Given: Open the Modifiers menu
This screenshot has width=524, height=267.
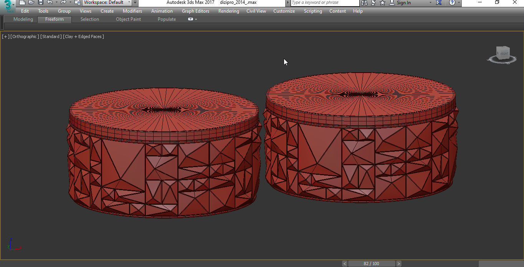Looking at the screenshot, I should (132, 11).
